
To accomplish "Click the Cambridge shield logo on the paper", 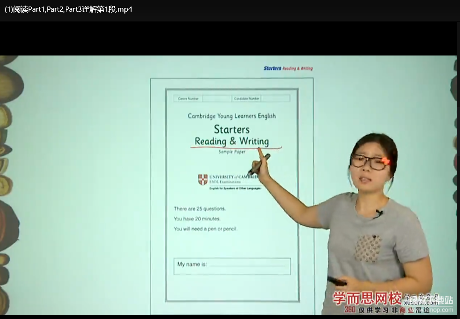I will [x=203, y=180].
